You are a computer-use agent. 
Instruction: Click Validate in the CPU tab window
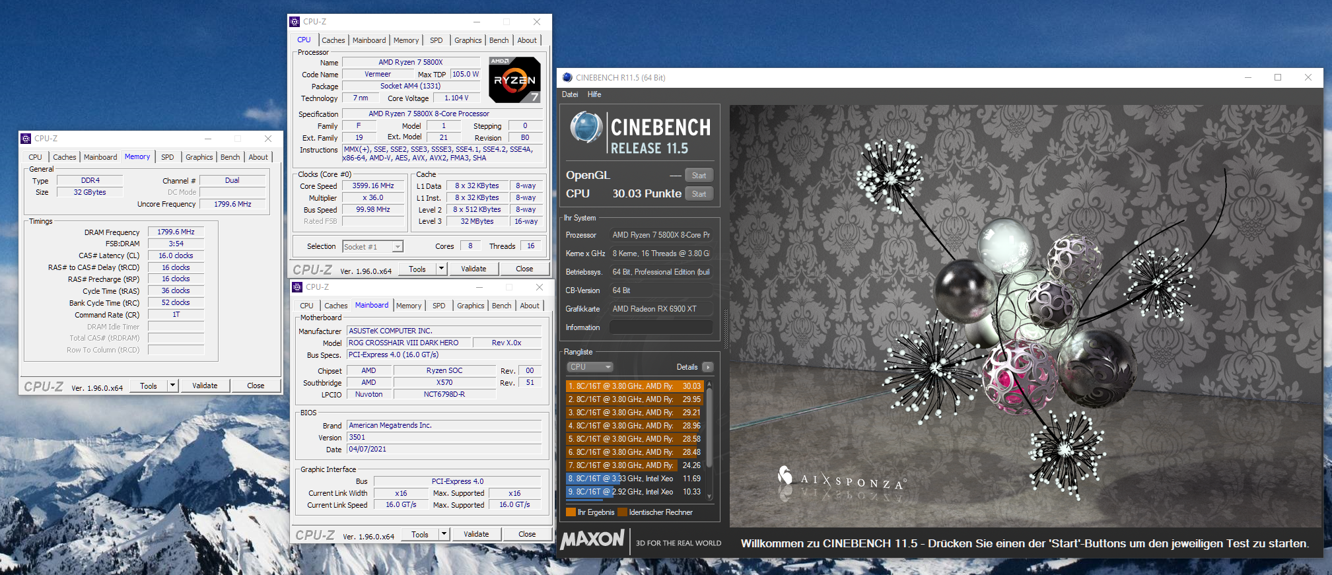click(473, 269)
